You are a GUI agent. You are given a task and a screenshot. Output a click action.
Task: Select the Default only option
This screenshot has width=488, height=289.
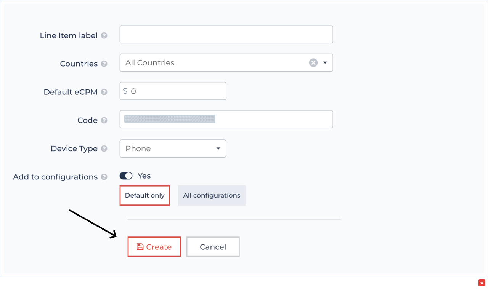(x=144, y=195)
